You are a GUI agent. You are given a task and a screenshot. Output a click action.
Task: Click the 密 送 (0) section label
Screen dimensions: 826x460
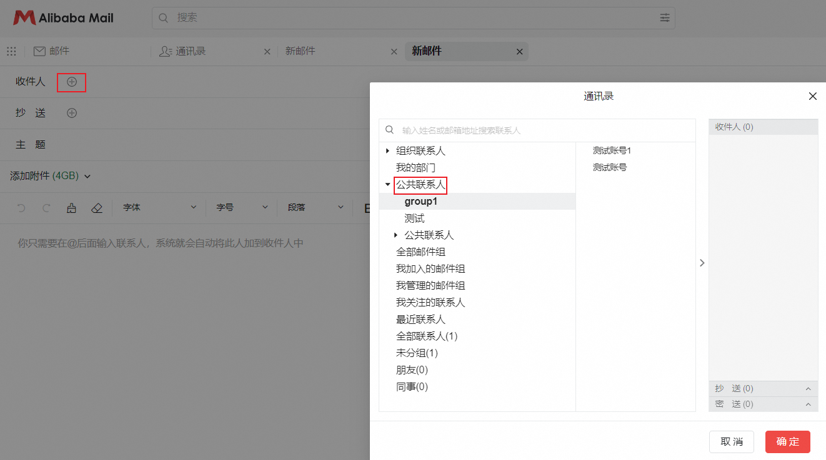[x=734, y=404]
